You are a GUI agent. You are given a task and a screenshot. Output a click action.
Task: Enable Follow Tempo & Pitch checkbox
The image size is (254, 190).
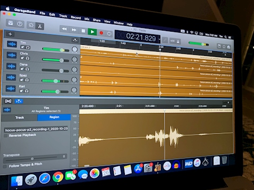[x=5, y=166]
